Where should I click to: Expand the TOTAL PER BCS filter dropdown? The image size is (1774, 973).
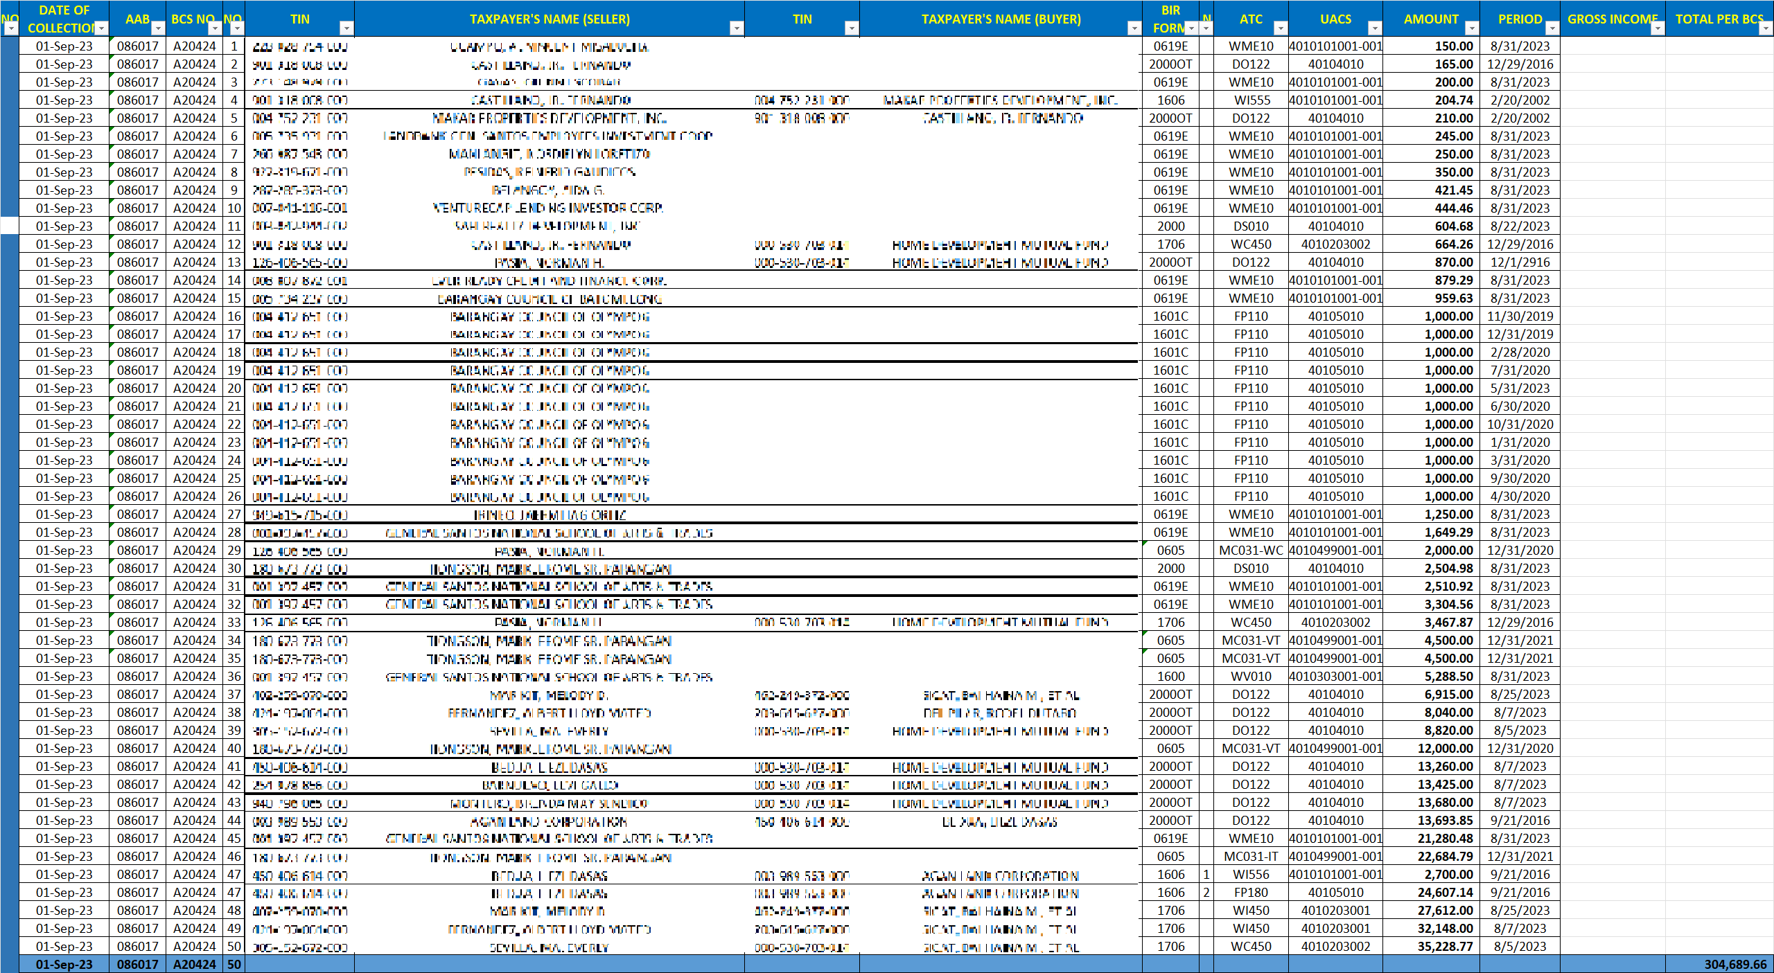[1766, 28]
